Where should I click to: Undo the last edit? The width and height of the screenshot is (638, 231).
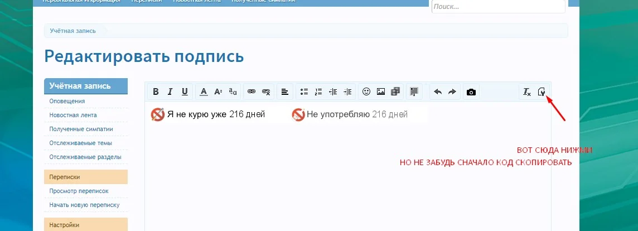pyautogui.click(x=438, y=92)
